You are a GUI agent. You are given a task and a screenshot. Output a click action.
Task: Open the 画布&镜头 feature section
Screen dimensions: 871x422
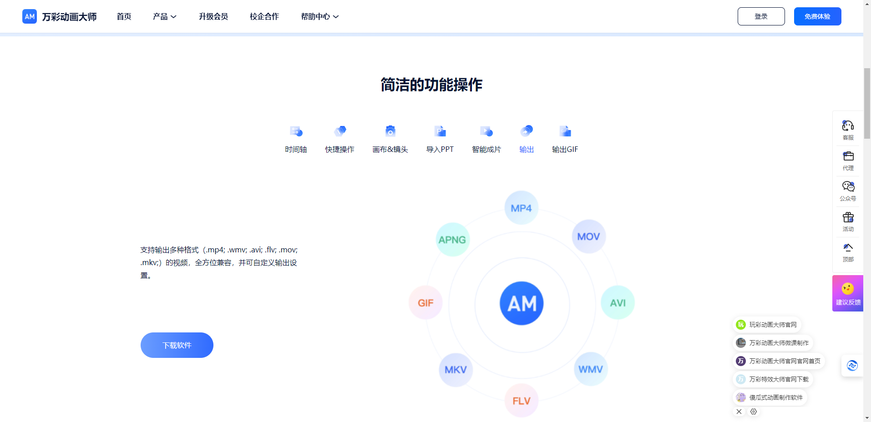tap(390, 137)
